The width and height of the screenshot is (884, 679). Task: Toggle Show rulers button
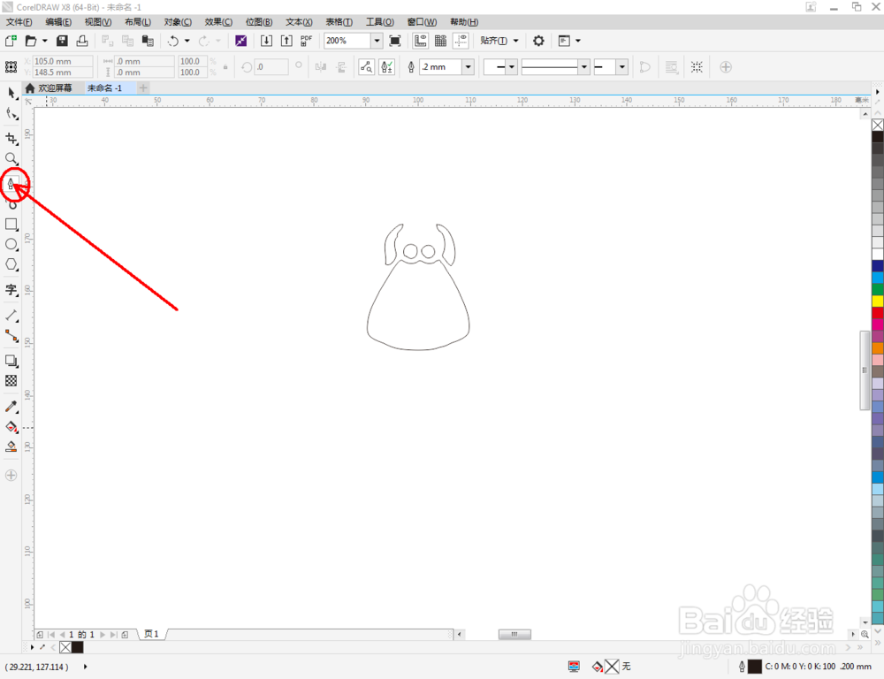pos(421,41)
